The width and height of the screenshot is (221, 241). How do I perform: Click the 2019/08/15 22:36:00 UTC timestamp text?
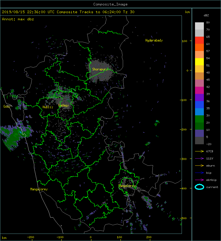[x=28, y=12]
